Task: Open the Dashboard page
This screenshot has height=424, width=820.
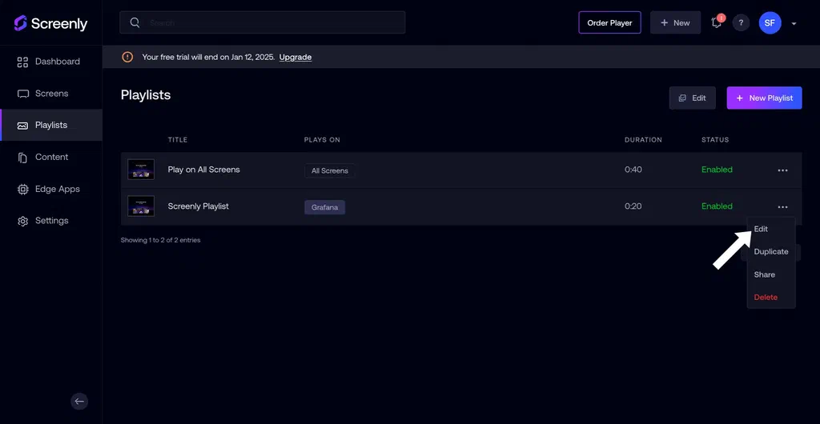Action: coord(50,62)
